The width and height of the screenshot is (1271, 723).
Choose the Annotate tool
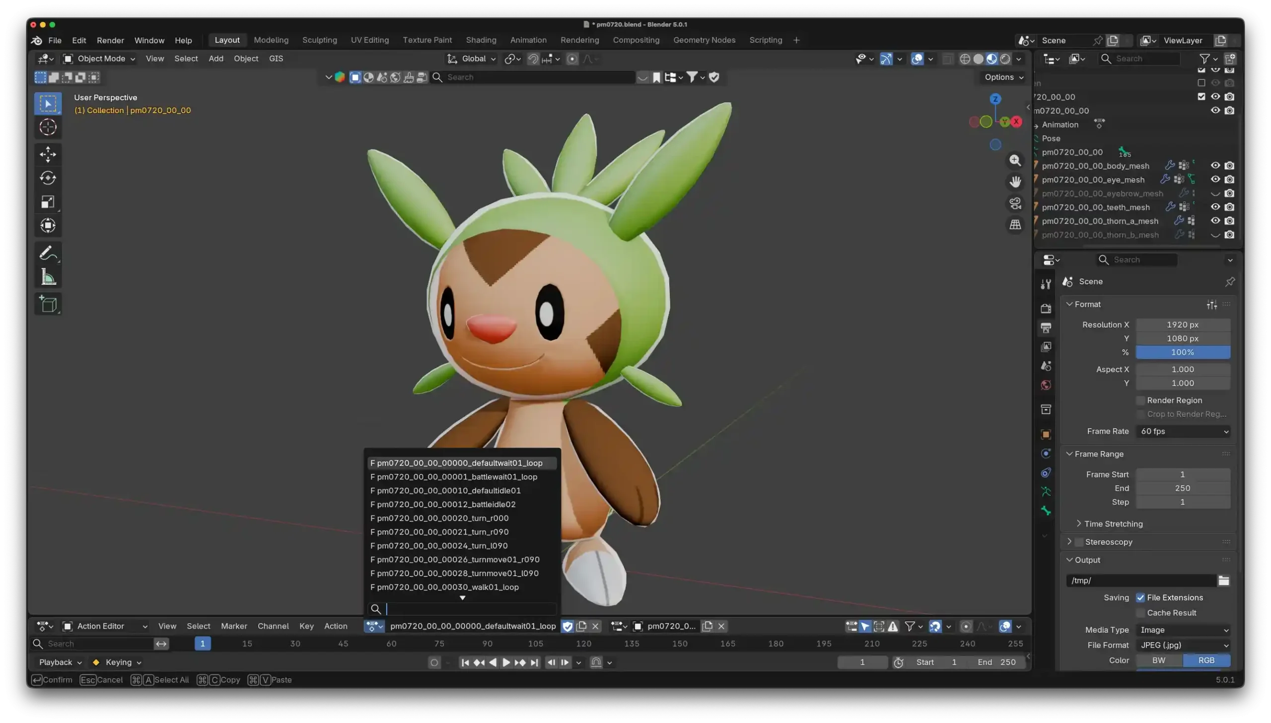[48, 252]
